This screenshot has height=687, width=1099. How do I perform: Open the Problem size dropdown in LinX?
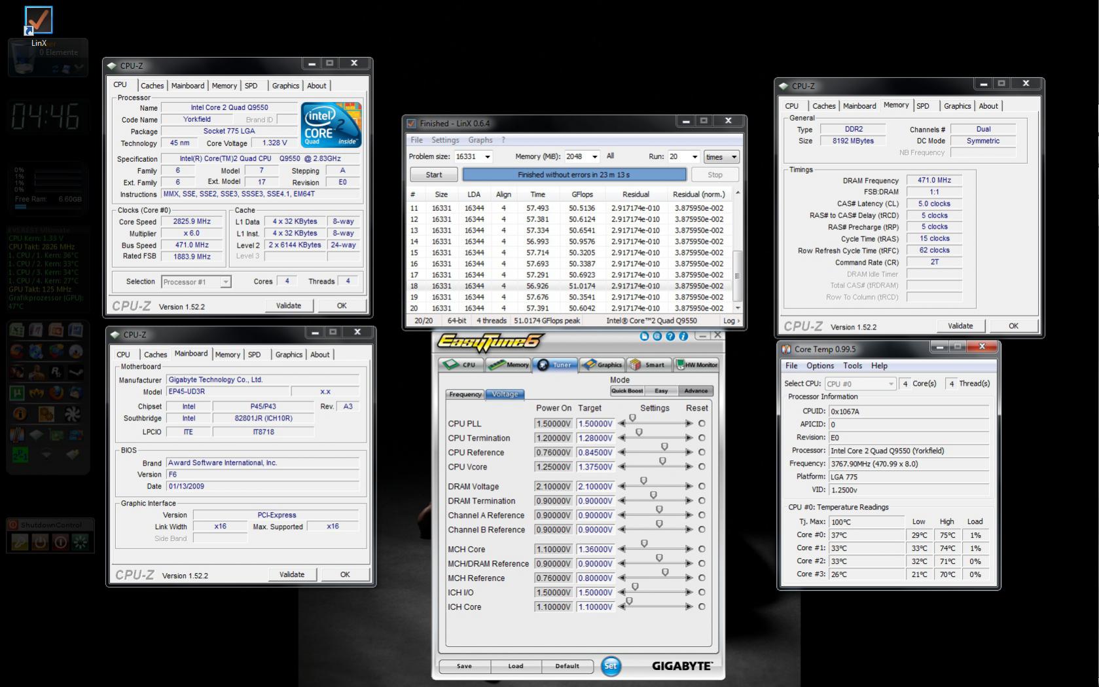(x=487, y=157)
